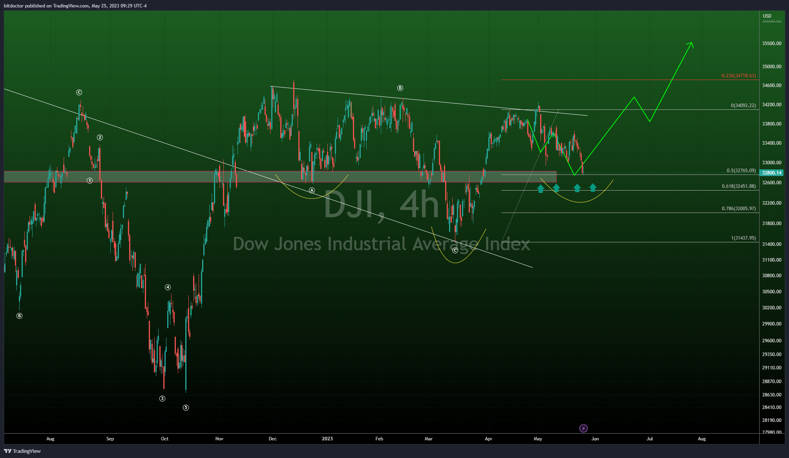The image size is (789, 458).
Task: Click the 34200.00 price axis label
Action: click(x=772, y=105)
